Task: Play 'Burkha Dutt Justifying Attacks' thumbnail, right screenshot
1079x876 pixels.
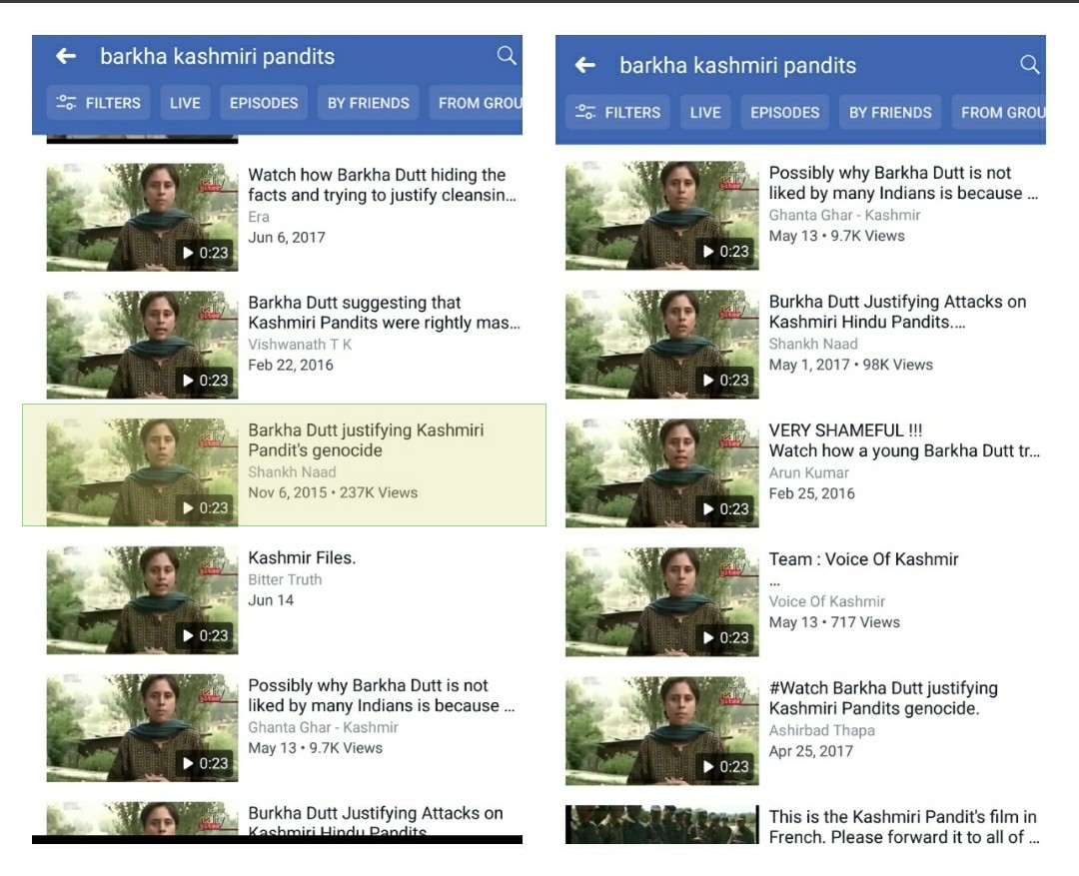Action: click(662, 344)
